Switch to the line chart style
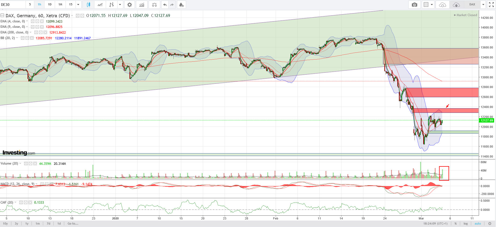Screen dimensions: 496x227 tap(100, 5)
